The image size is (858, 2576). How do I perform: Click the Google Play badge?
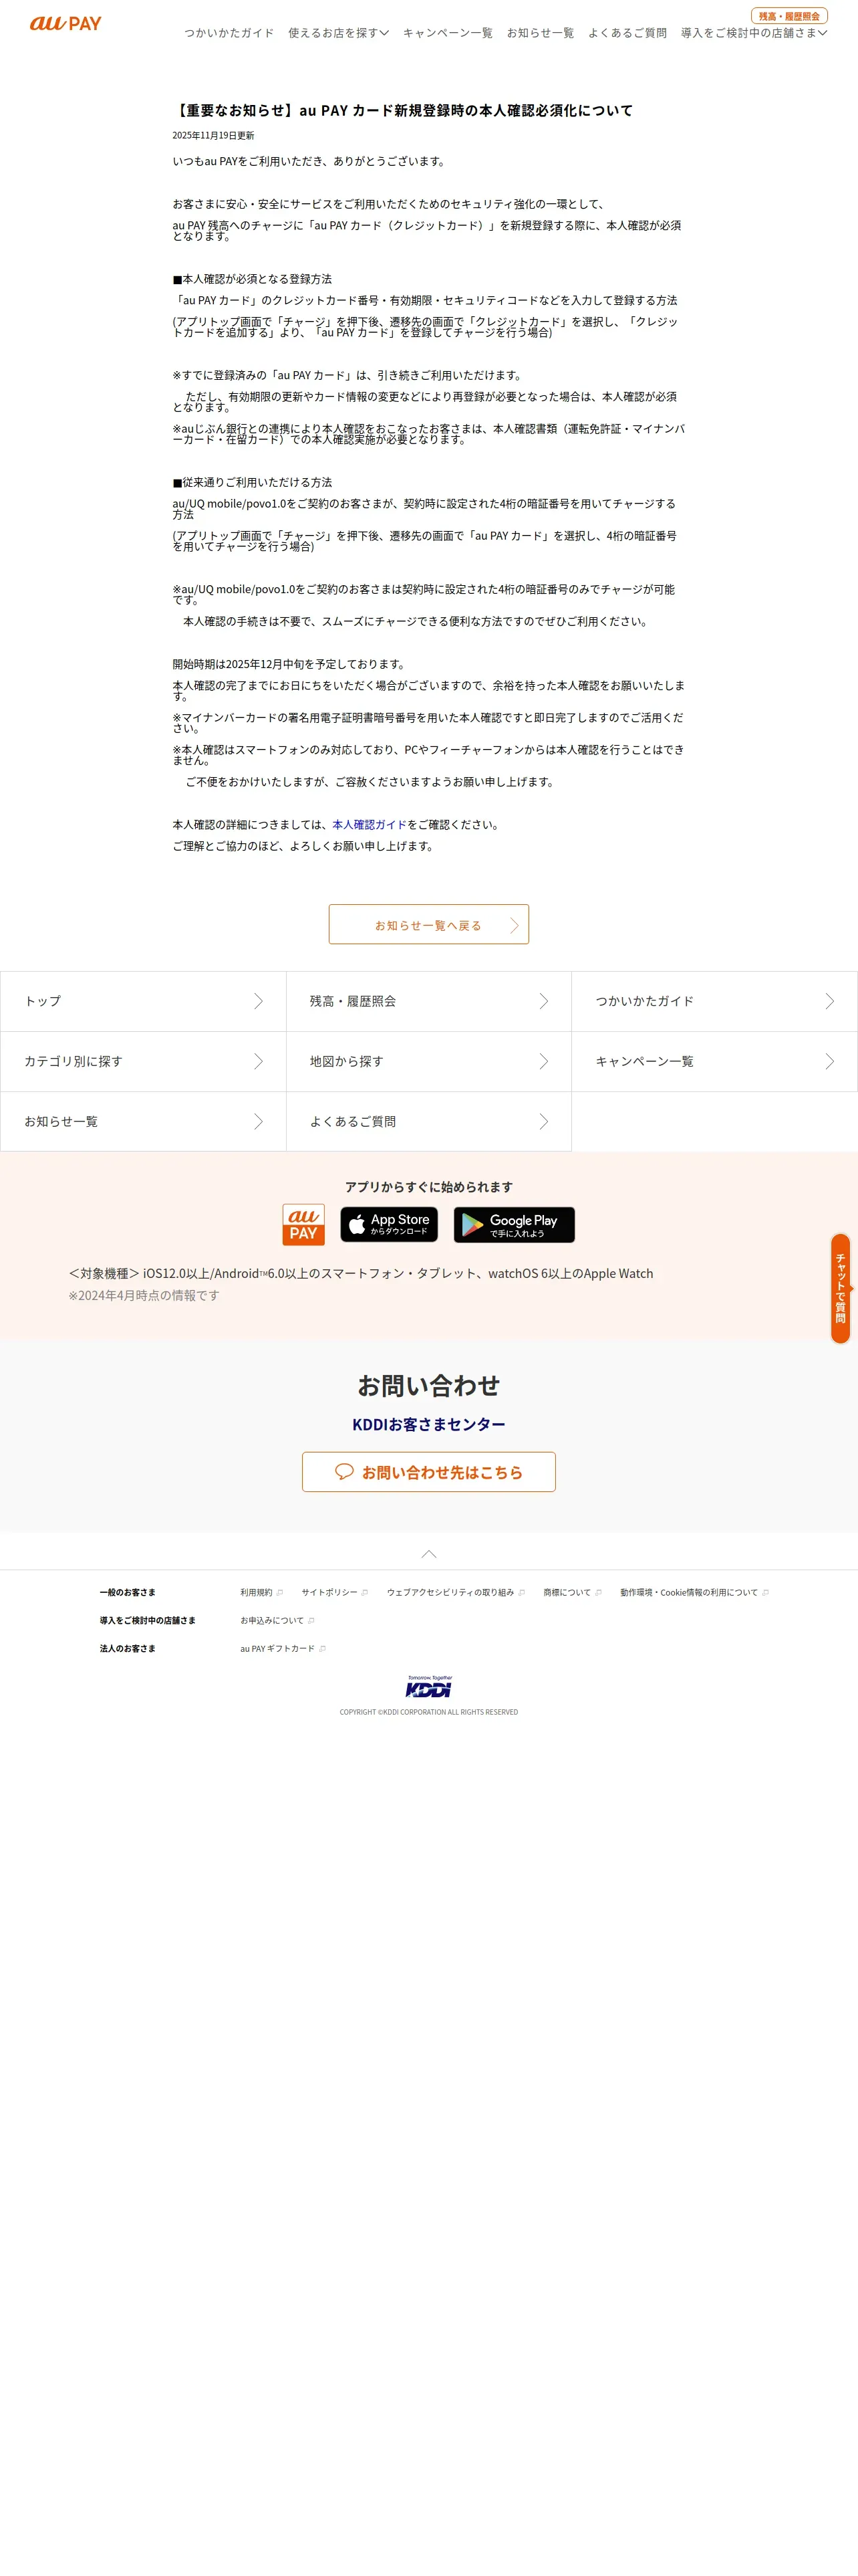515,1225
